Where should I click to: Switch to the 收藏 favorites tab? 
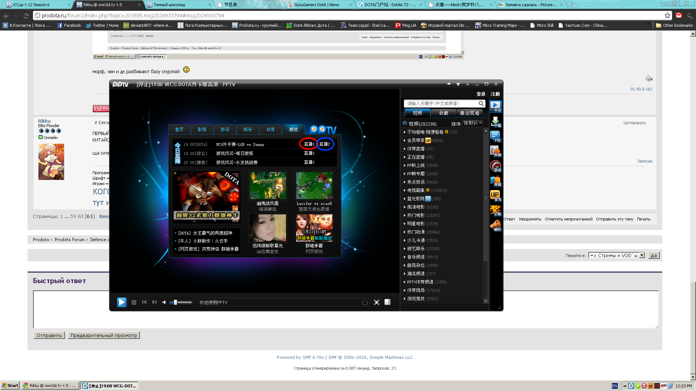click(444, 113)
